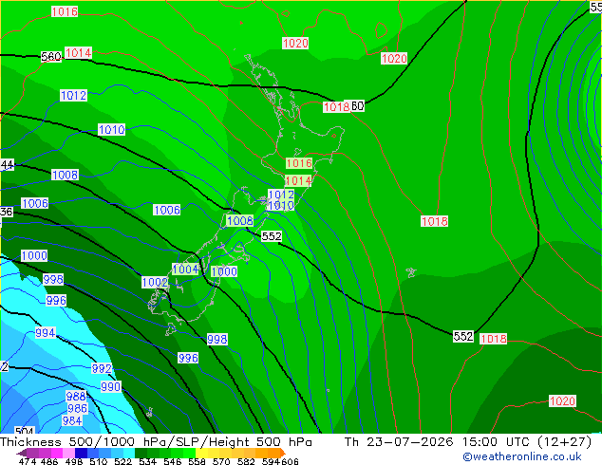Click the 1010 label stacked below 1012
The width and height of the screenshot is (602, 465).
[x=281, y=206]
